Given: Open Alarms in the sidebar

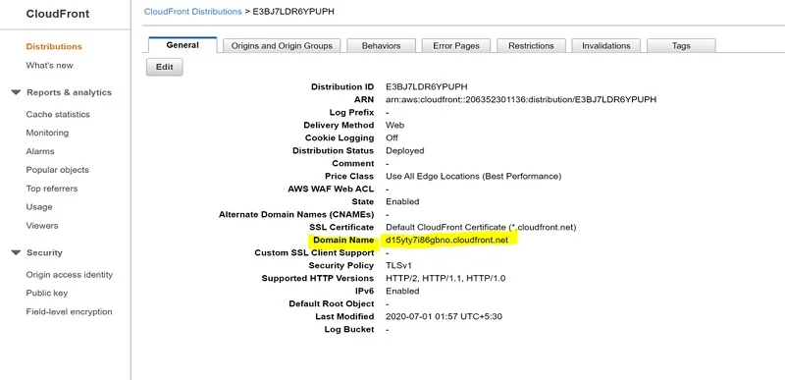Looking at the screenshot, I should point(40,151).
